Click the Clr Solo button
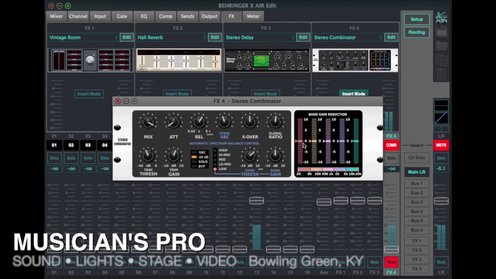The image size is (496, 279). tap(417, 158)
